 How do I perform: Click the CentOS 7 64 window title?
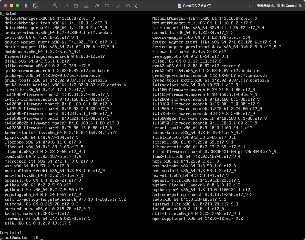(197, 6)
